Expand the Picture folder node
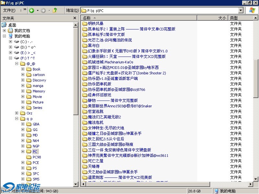 pos(23,102)
